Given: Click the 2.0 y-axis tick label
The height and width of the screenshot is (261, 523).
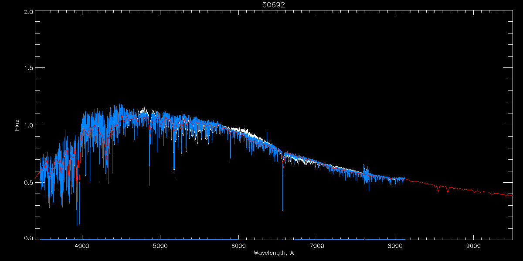Looking at the screenshot, I should [x=28, y=12].
